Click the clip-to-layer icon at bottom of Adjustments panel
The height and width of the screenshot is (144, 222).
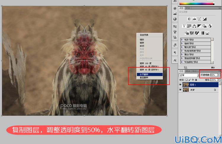coord(186,68)
